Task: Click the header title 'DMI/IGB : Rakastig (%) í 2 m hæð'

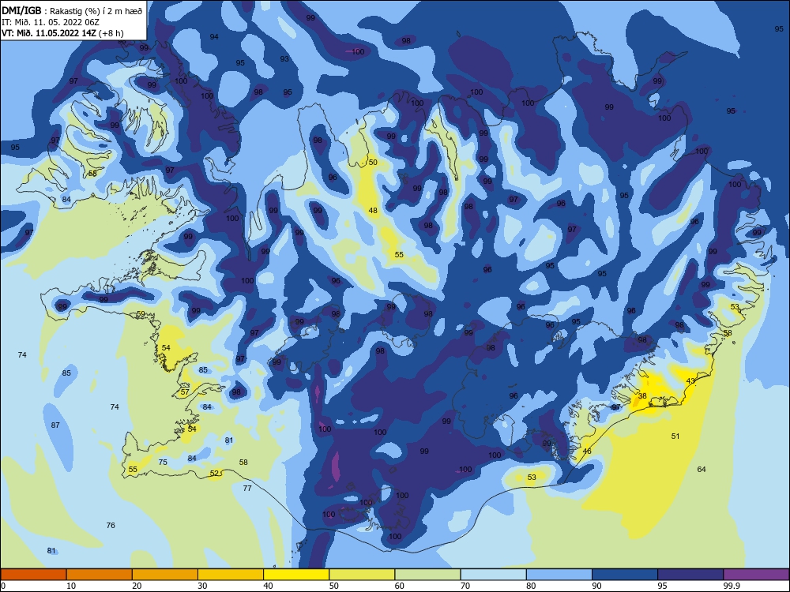Action: pos(72,10)
